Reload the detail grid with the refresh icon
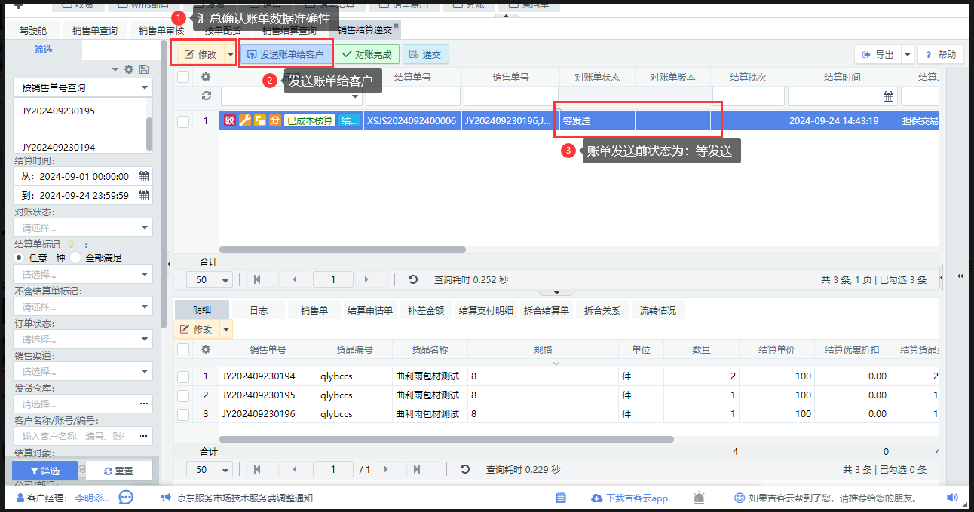Viewport: 974px width, 512px height. [465, 469]
